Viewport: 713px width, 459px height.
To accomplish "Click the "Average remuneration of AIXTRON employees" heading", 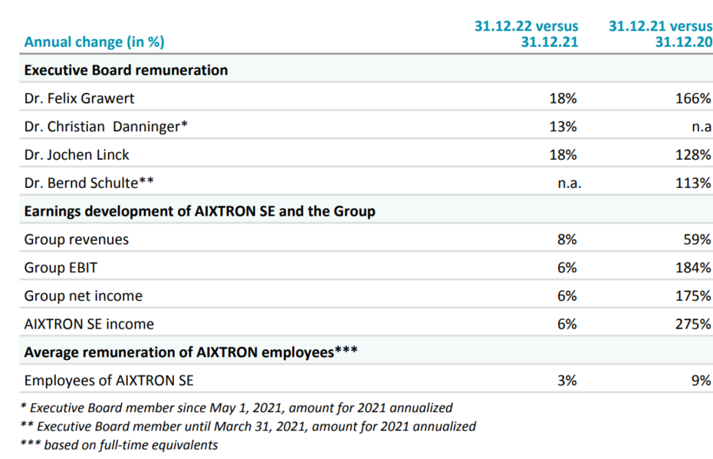I will click(192, 352).
